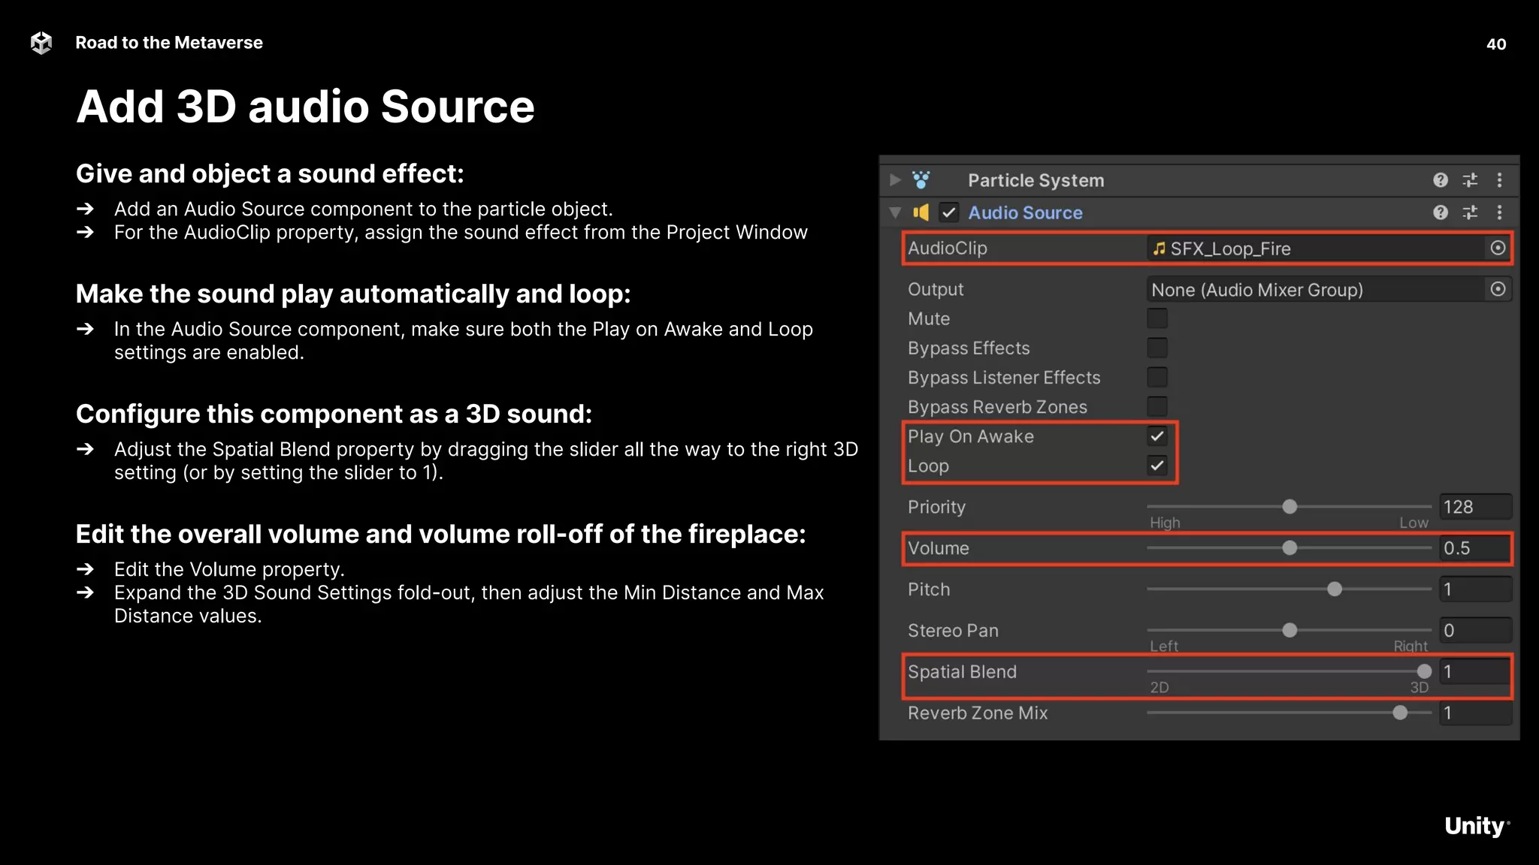Click the Spatial Blend value field
This screenshot has height=865, width=1539.
(1474, 671)
